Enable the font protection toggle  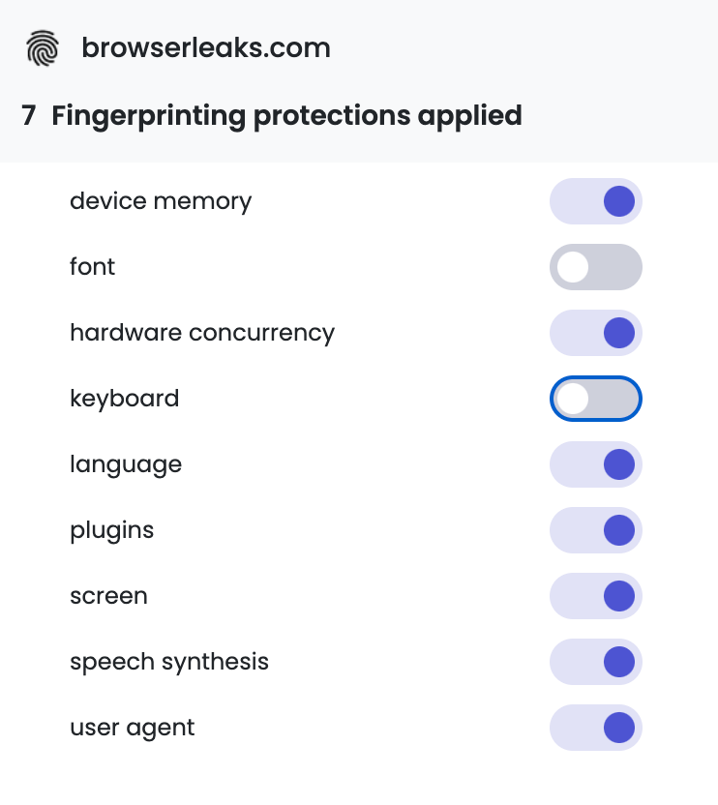(x=596, y=267)
